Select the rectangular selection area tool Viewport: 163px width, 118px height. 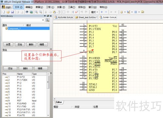[x=64, y=12]
